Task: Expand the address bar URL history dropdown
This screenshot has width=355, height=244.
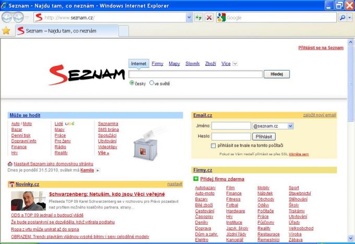Action: point(189,17)
